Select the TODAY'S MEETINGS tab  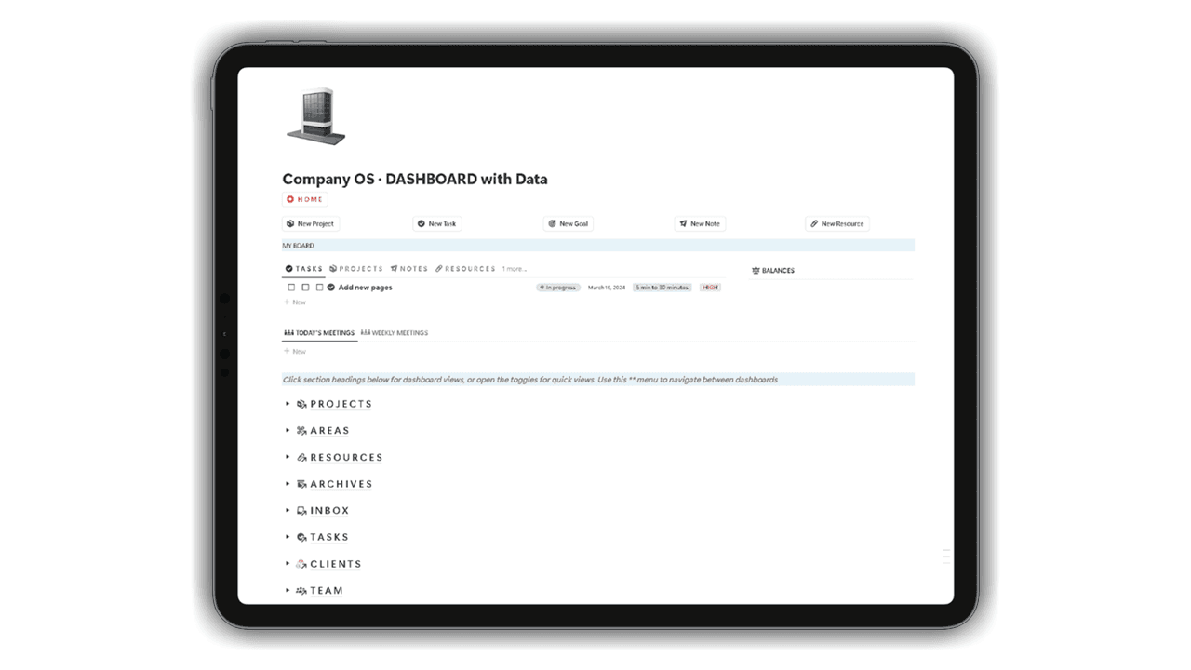[x=319, y=332]
